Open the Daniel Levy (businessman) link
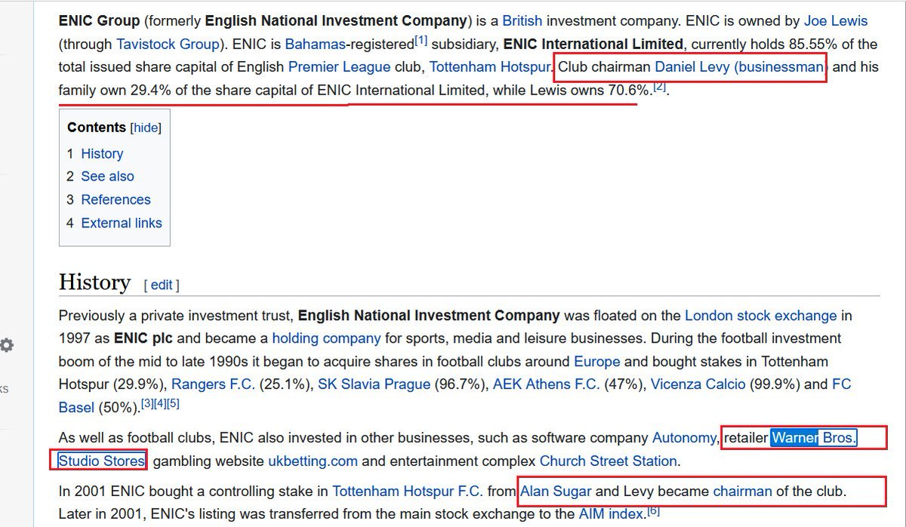Screen dimensions: 906x527 pos(740,66)
